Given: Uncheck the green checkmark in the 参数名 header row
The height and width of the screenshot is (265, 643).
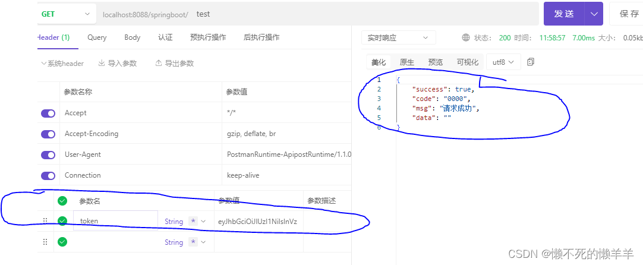Looking at the screenshot, I should coord(62,201).
